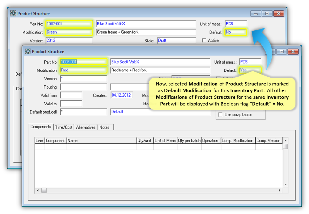This screenshot has width=309, height=214.
Task: Click Bike Scott Volt-X name in back window
Action: 146,24
